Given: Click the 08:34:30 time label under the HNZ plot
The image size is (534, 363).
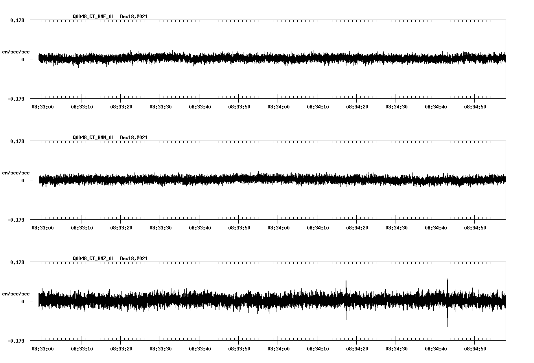Looking at the screenshot, I should click(396, 348).
